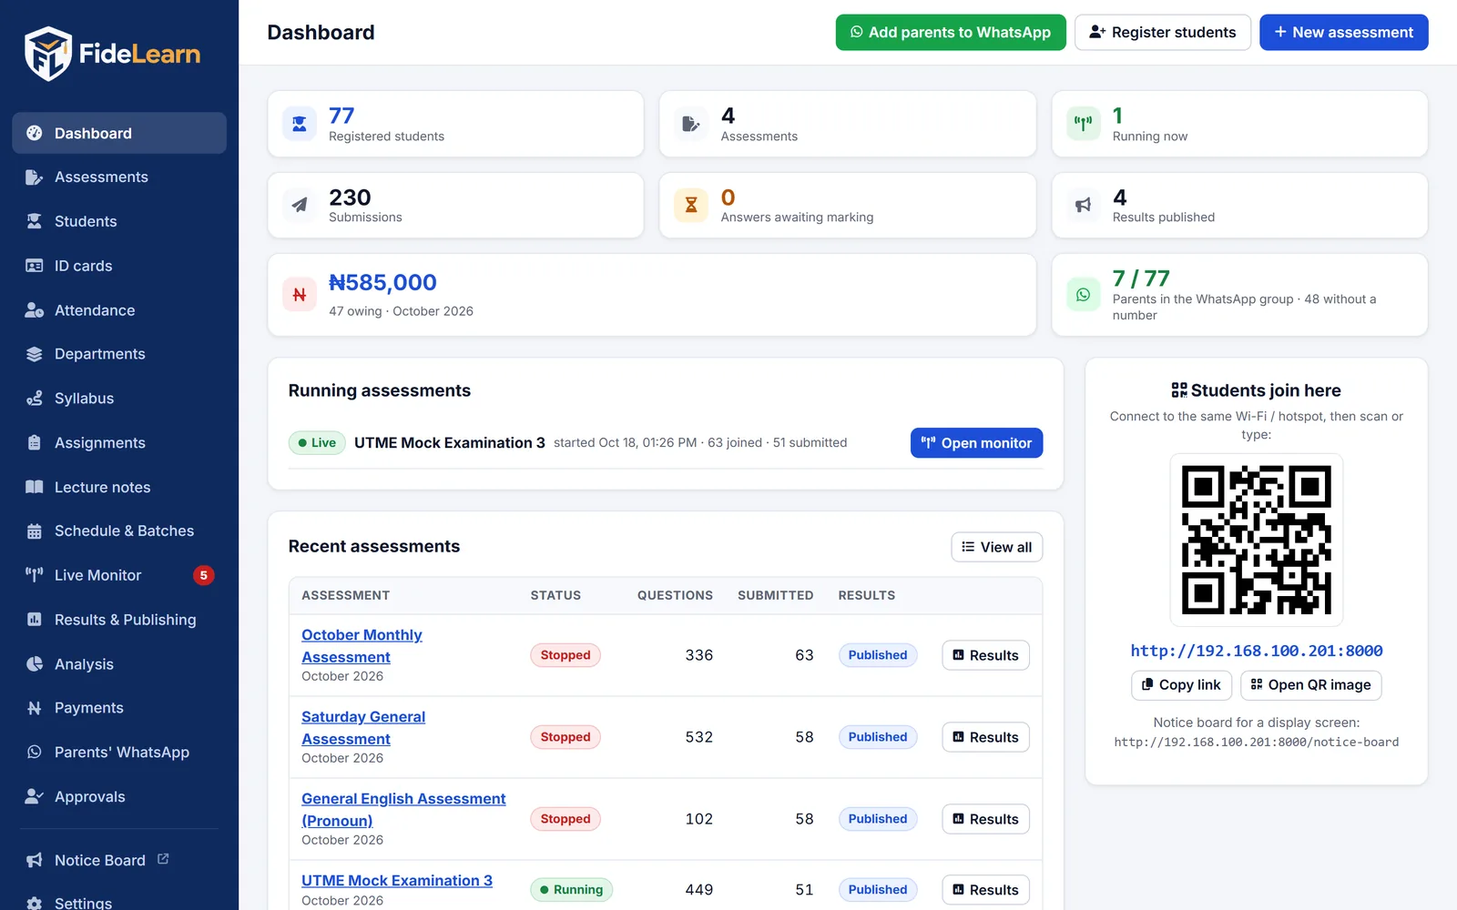Click the Notice Board external link icon
This screenshot has width=1457, height=910.
(163, 859)
